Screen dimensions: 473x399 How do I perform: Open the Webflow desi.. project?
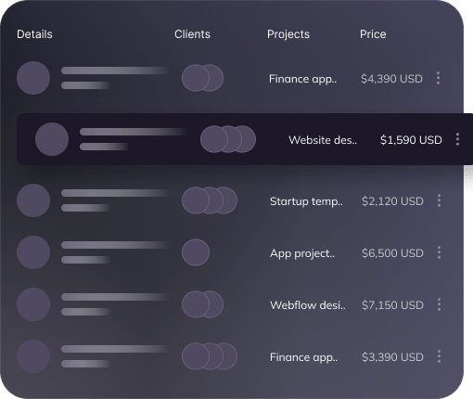click(x=308, y=305)
